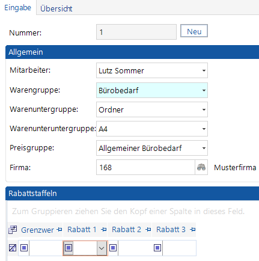
Task: Click the Rabatt 1 filter operator icon
Action: (69, 248)
